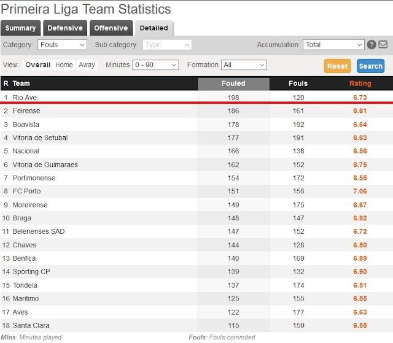Image resolution: width=393 pixels, height=343 pixels.
Task: Open the Chaves team link
Action: (25, 245)
